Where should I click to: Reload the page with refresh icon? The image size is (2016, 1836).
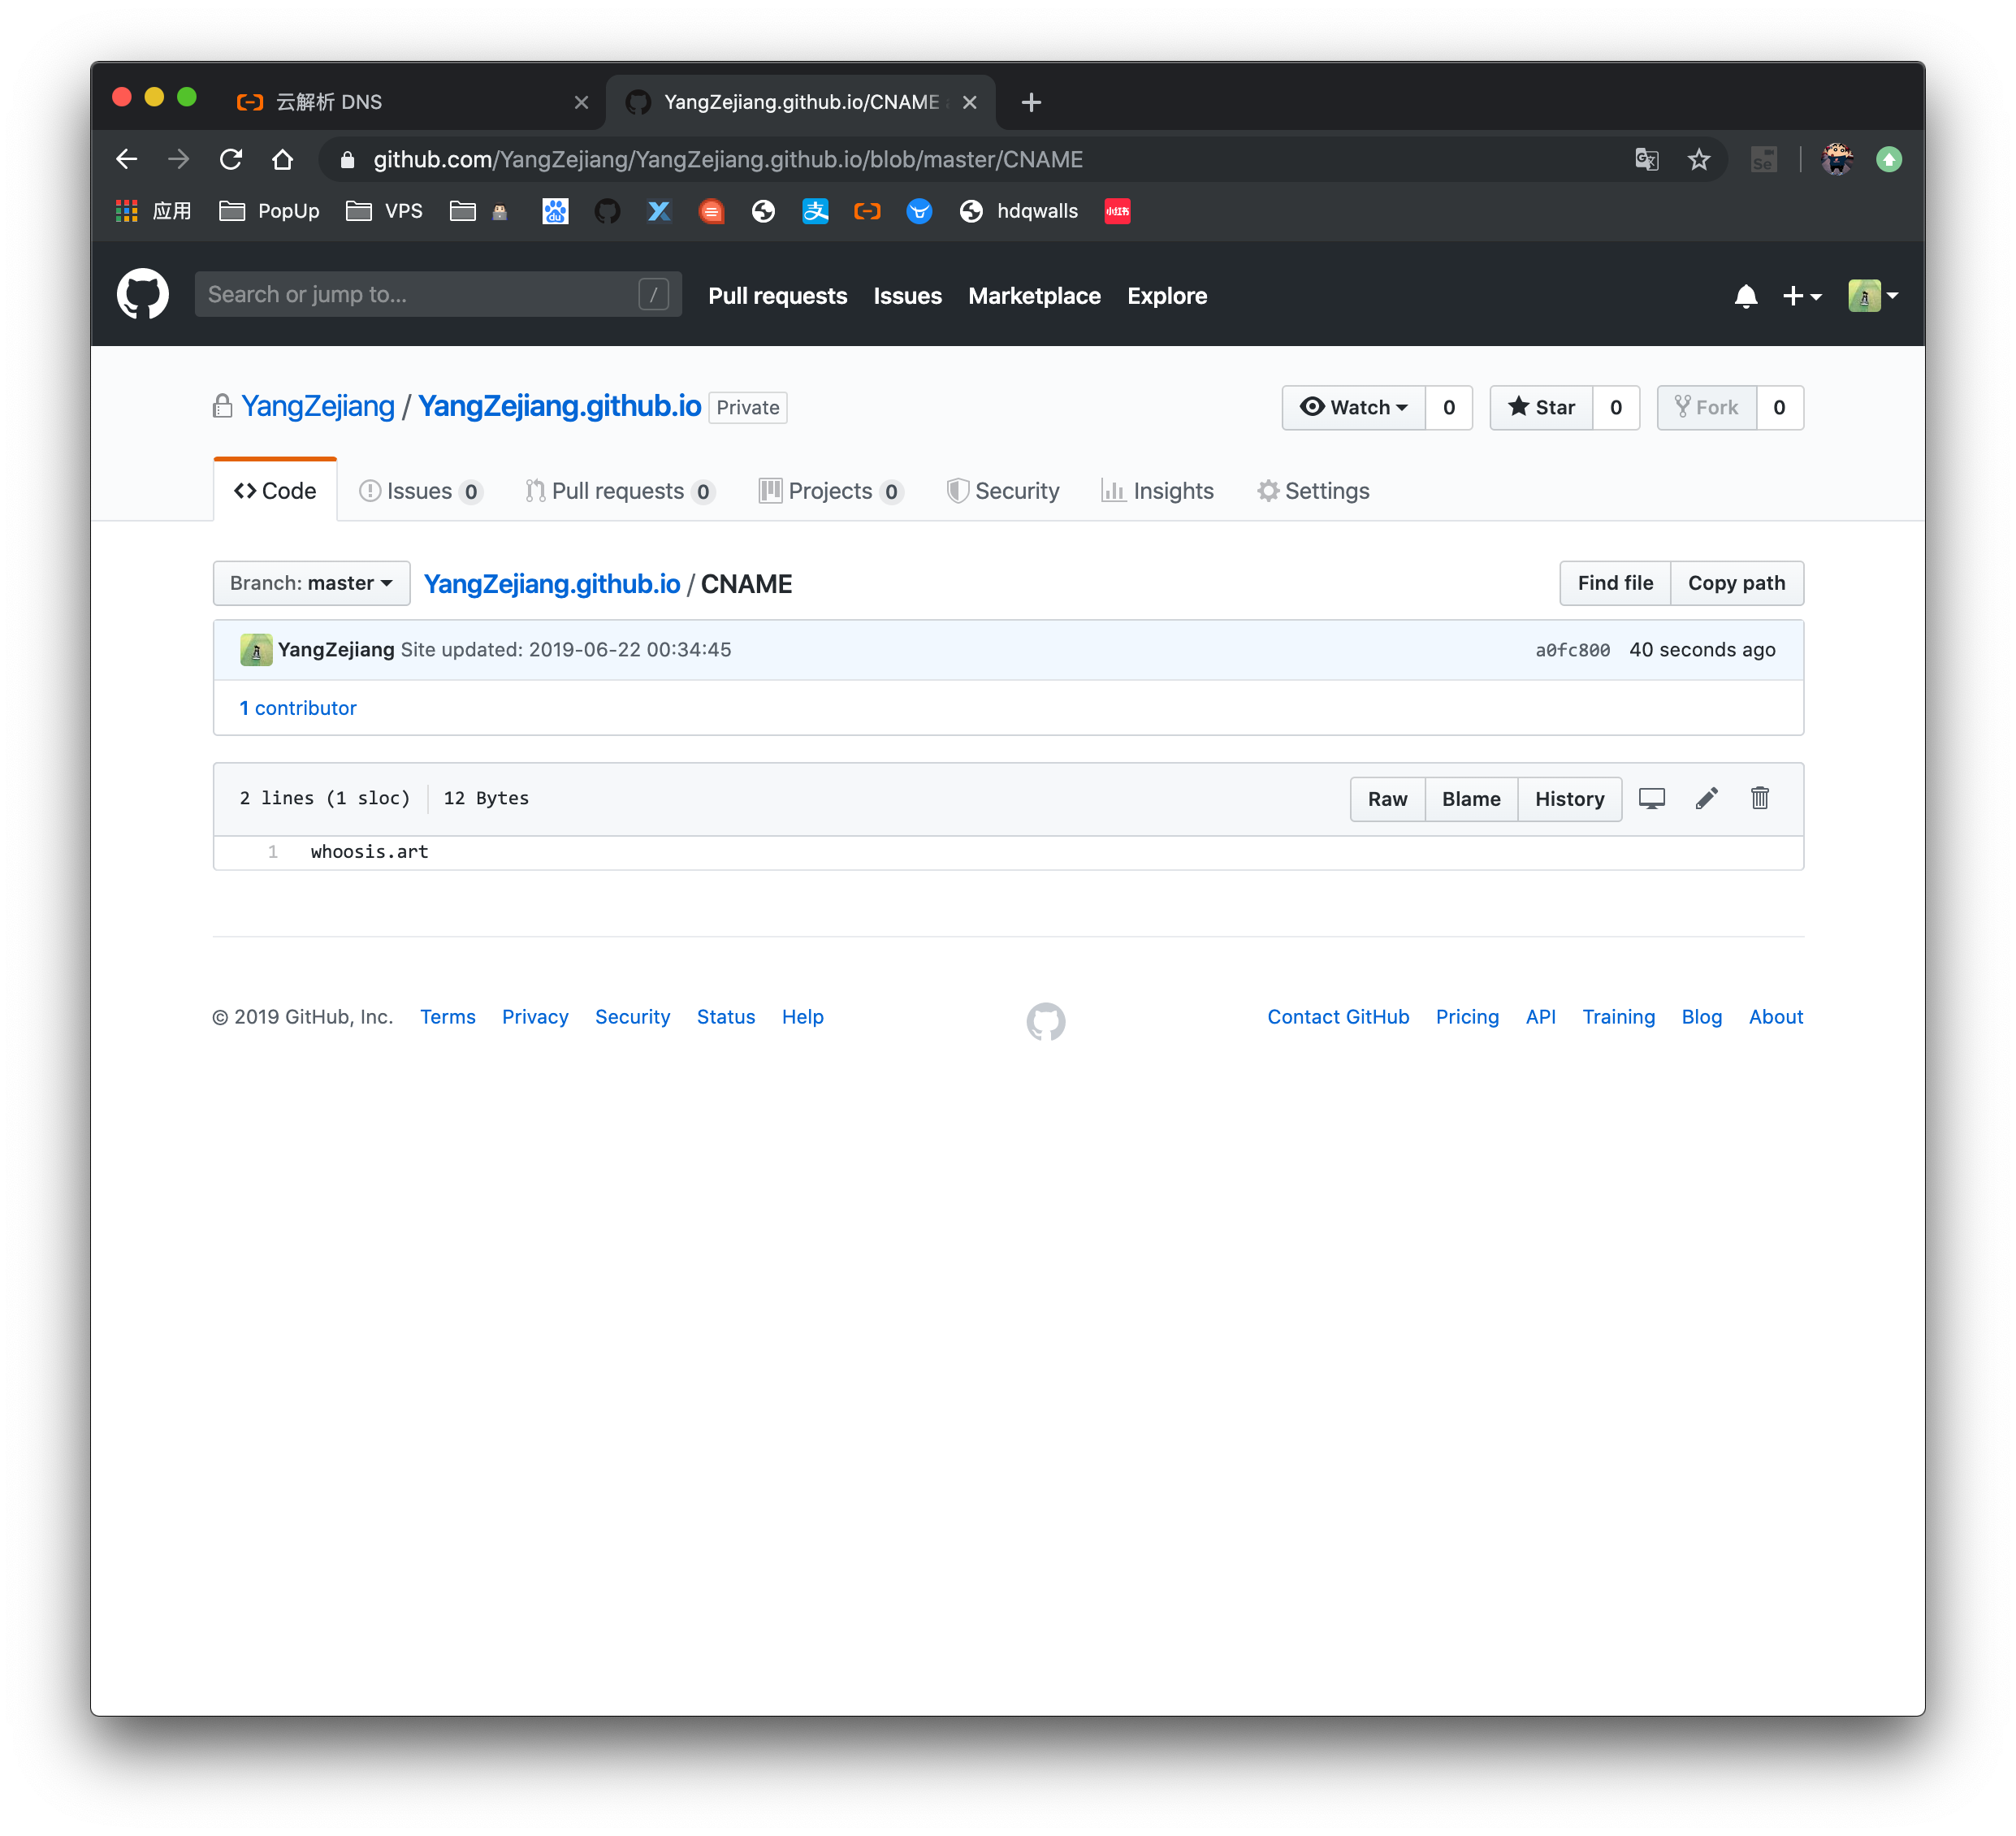point(231,159)
